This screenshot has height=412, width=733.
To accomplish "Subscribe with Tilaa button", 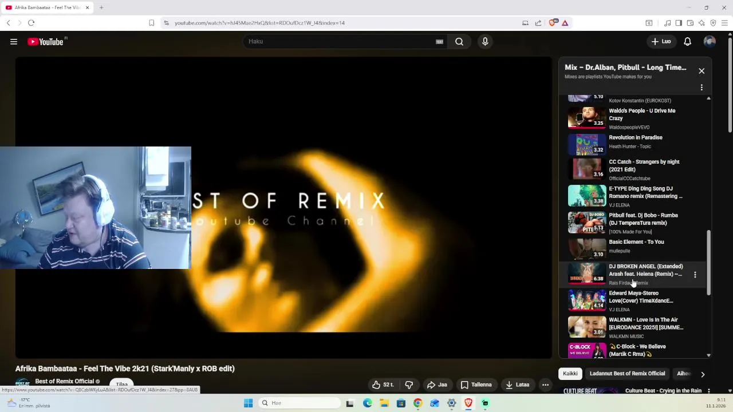I will 122,384.
